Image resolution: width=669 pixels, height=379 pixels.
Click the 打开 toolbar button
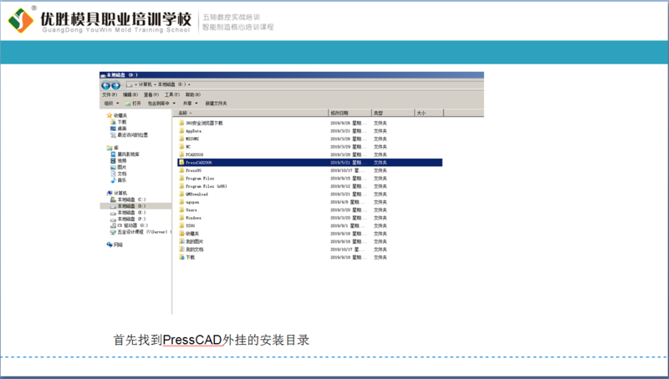pos(133,104)
